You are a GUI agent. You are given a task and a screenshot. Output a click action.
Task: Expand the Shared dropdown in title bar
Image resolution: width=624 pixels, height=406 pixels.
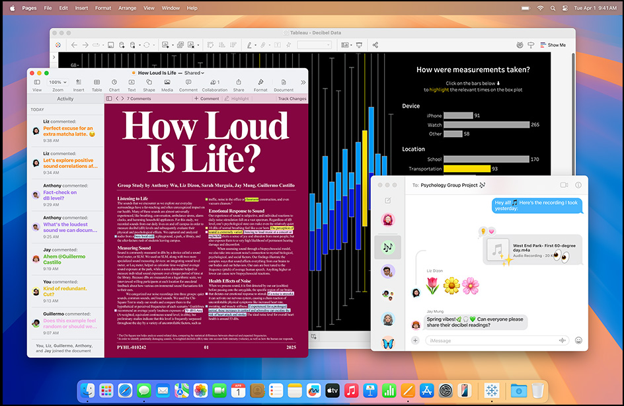(x=194, y=73)
